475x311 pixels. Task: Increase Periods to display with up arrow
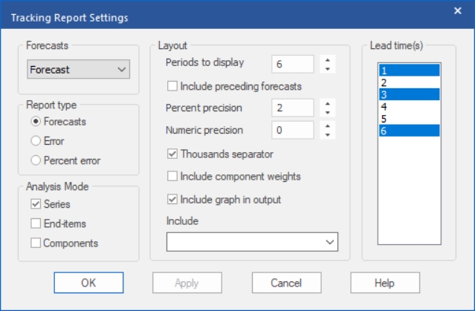click(328, 60)
